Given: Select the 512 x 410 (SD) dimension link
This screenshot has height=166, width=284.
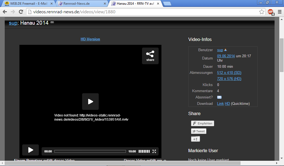Looking at the screenshot, I should pyautogui.click(x=229, y=72).
